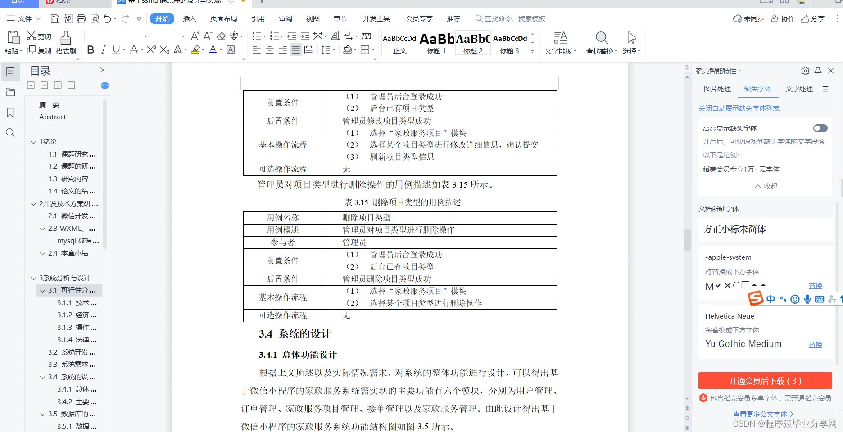Open underline style dropdown arrow
Viewport: 843px width, 432px height.
124,50
